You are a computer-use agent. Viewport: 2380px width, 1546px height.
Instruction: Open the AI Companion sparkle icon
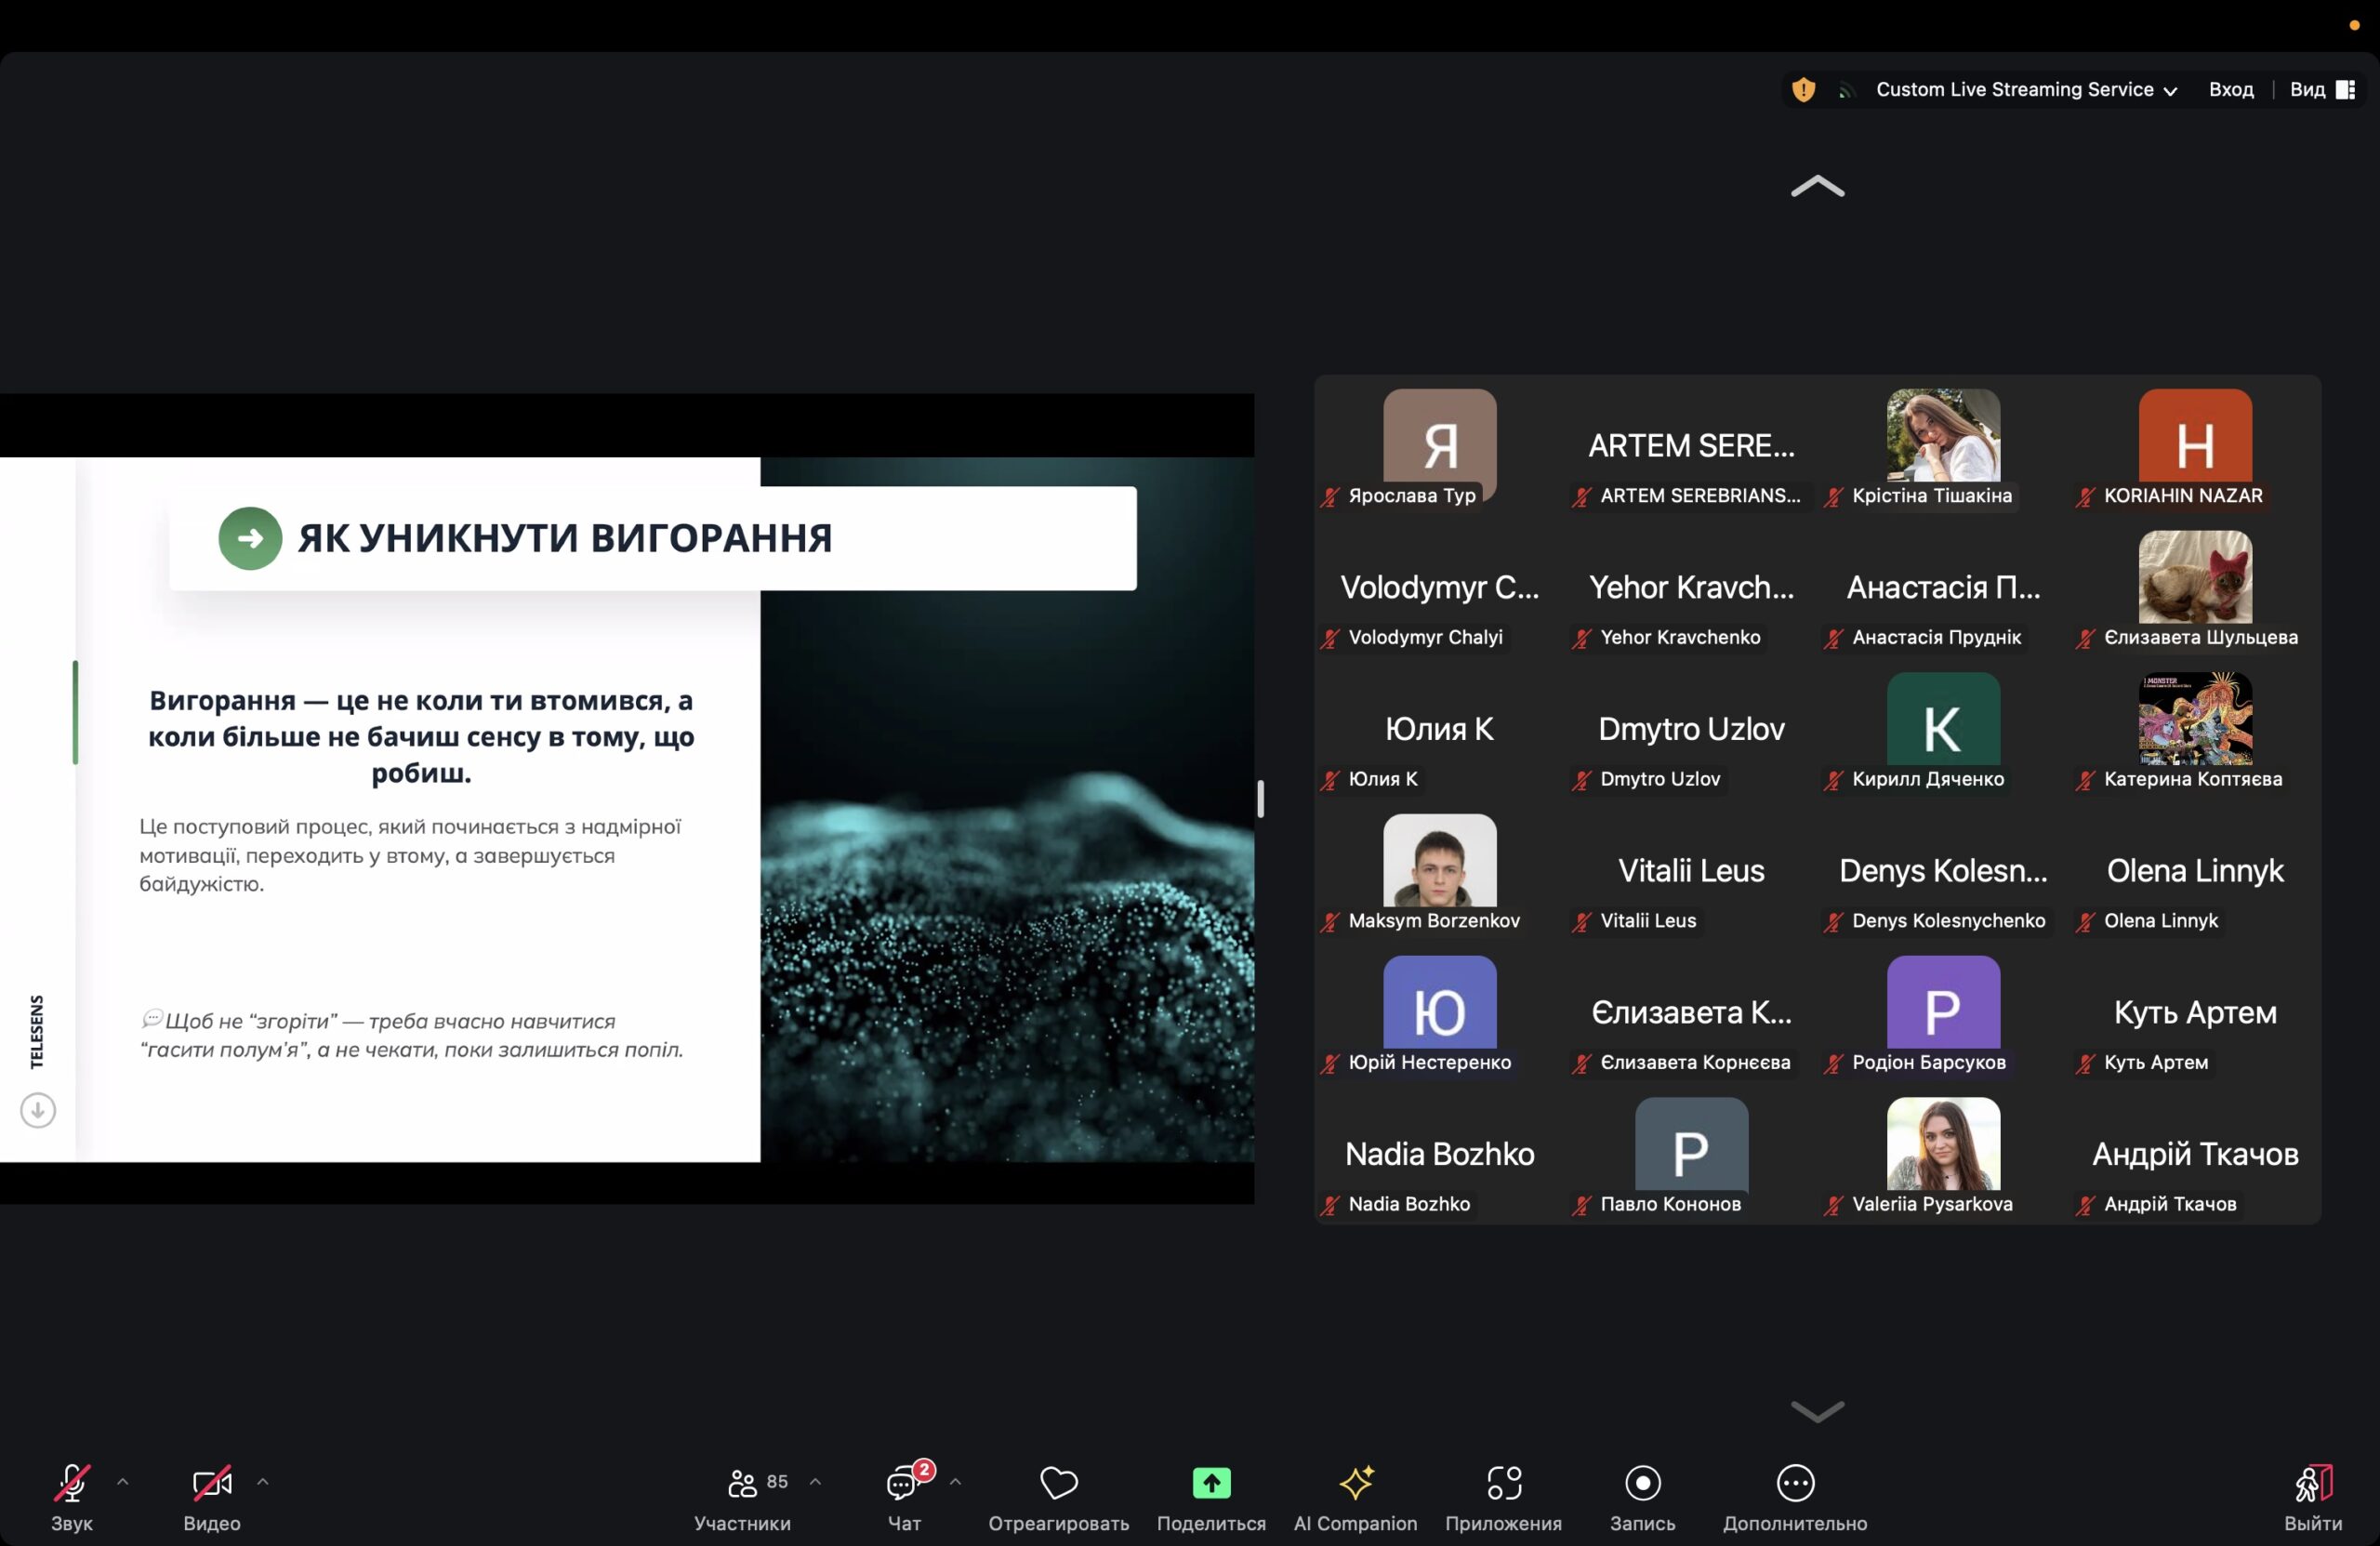pyautogui.click(x=1355, y=1483)
